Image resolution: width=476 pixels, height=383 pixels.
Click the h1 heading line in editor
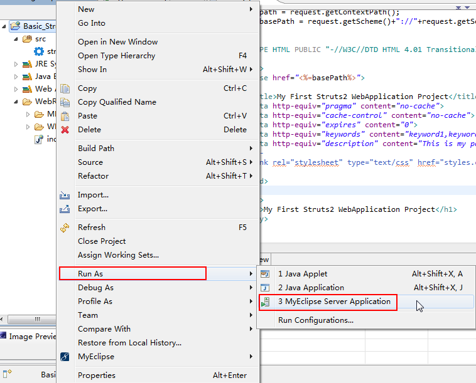click(x=360, y=209)
